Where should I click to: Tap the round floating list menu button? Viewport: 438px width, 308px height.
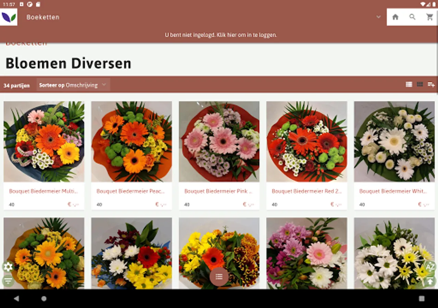(219, 277)
